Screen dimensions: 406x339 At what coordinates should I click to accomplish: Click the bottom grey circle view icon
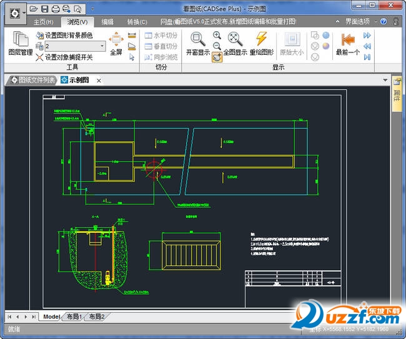coord(315,57)
